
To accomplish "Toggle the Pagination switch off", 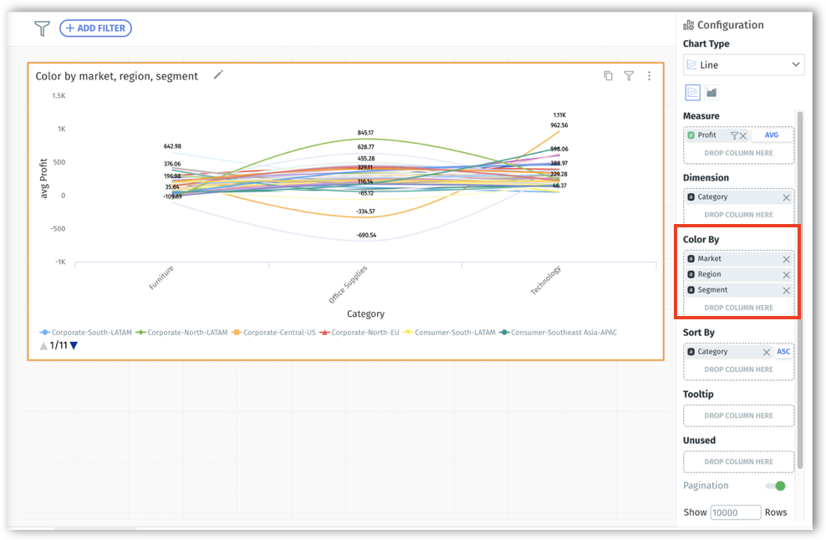I will [x=775, y=486].
